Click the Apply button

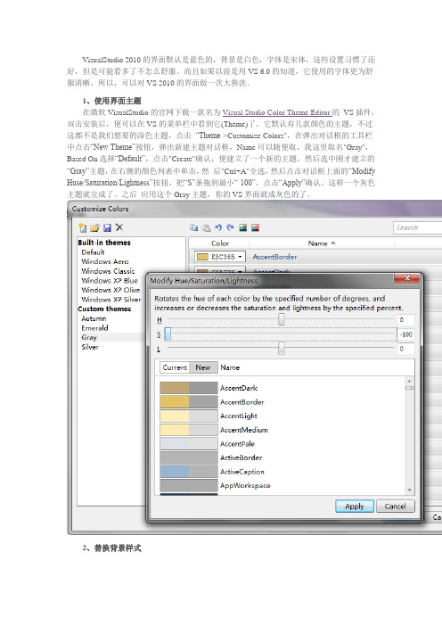(355, 507)
